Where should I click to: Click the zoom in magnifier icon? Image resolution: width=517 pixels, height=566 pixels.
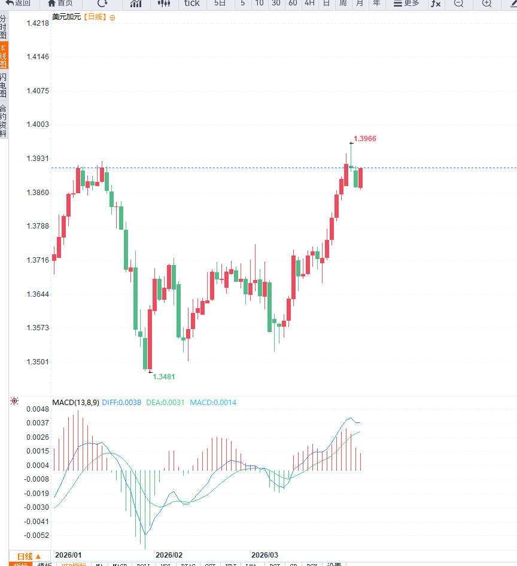coord(486,4)
